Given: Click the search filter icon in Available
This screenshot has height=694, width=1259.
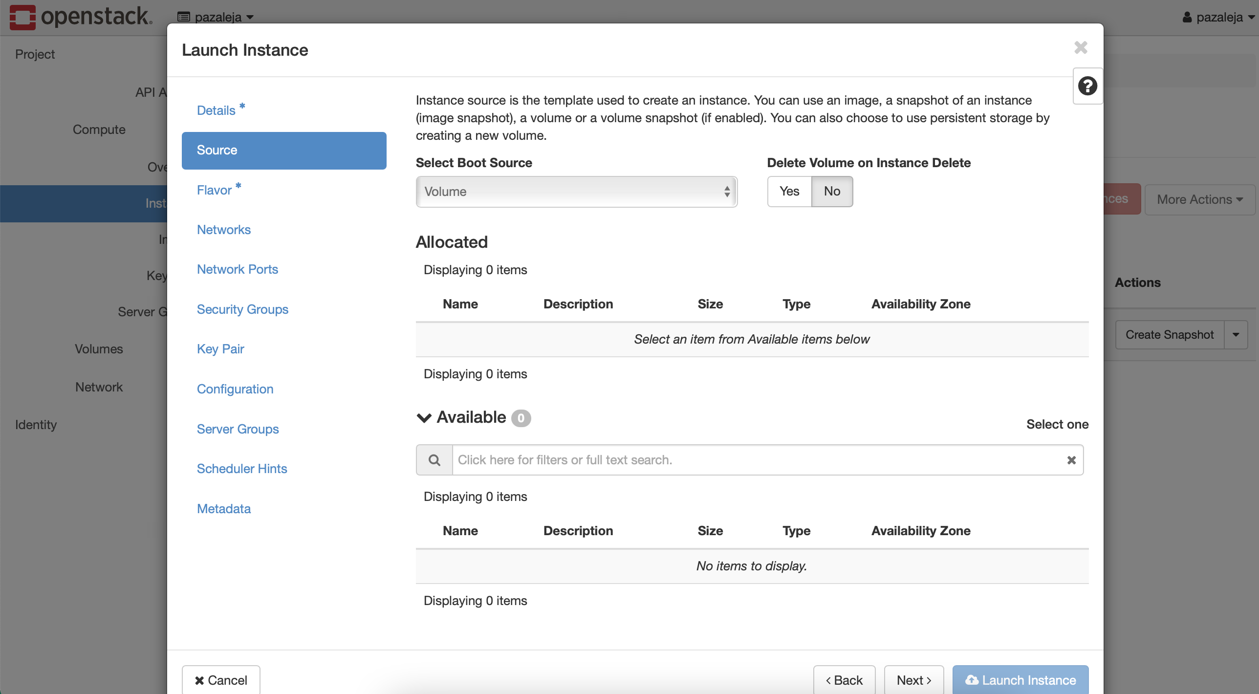Looking at the screenshot, I should 434,460.
